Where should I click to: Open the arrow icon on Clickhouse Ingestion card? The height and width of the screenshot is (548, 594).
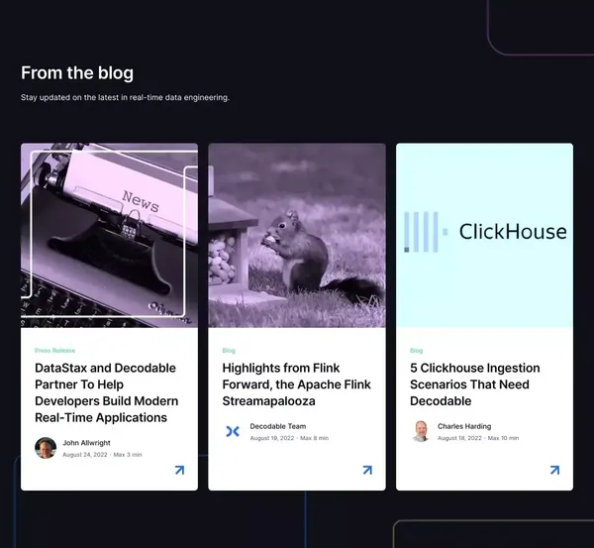point(555,471)
